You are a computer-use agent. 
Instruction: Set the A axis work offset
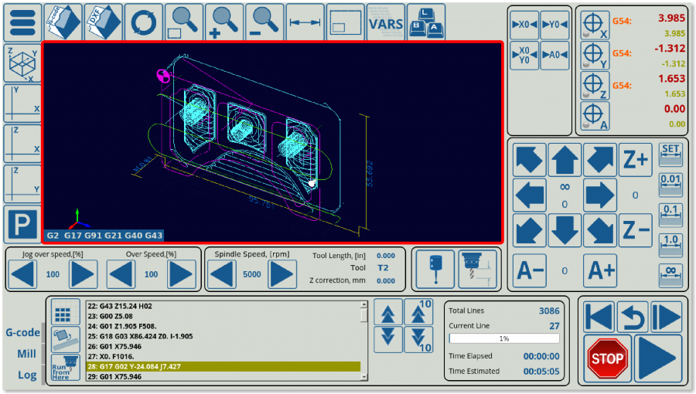point(595,116)
